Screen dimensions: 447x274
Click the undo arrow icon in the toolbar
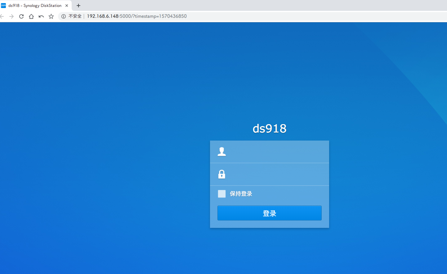point(41,16)
